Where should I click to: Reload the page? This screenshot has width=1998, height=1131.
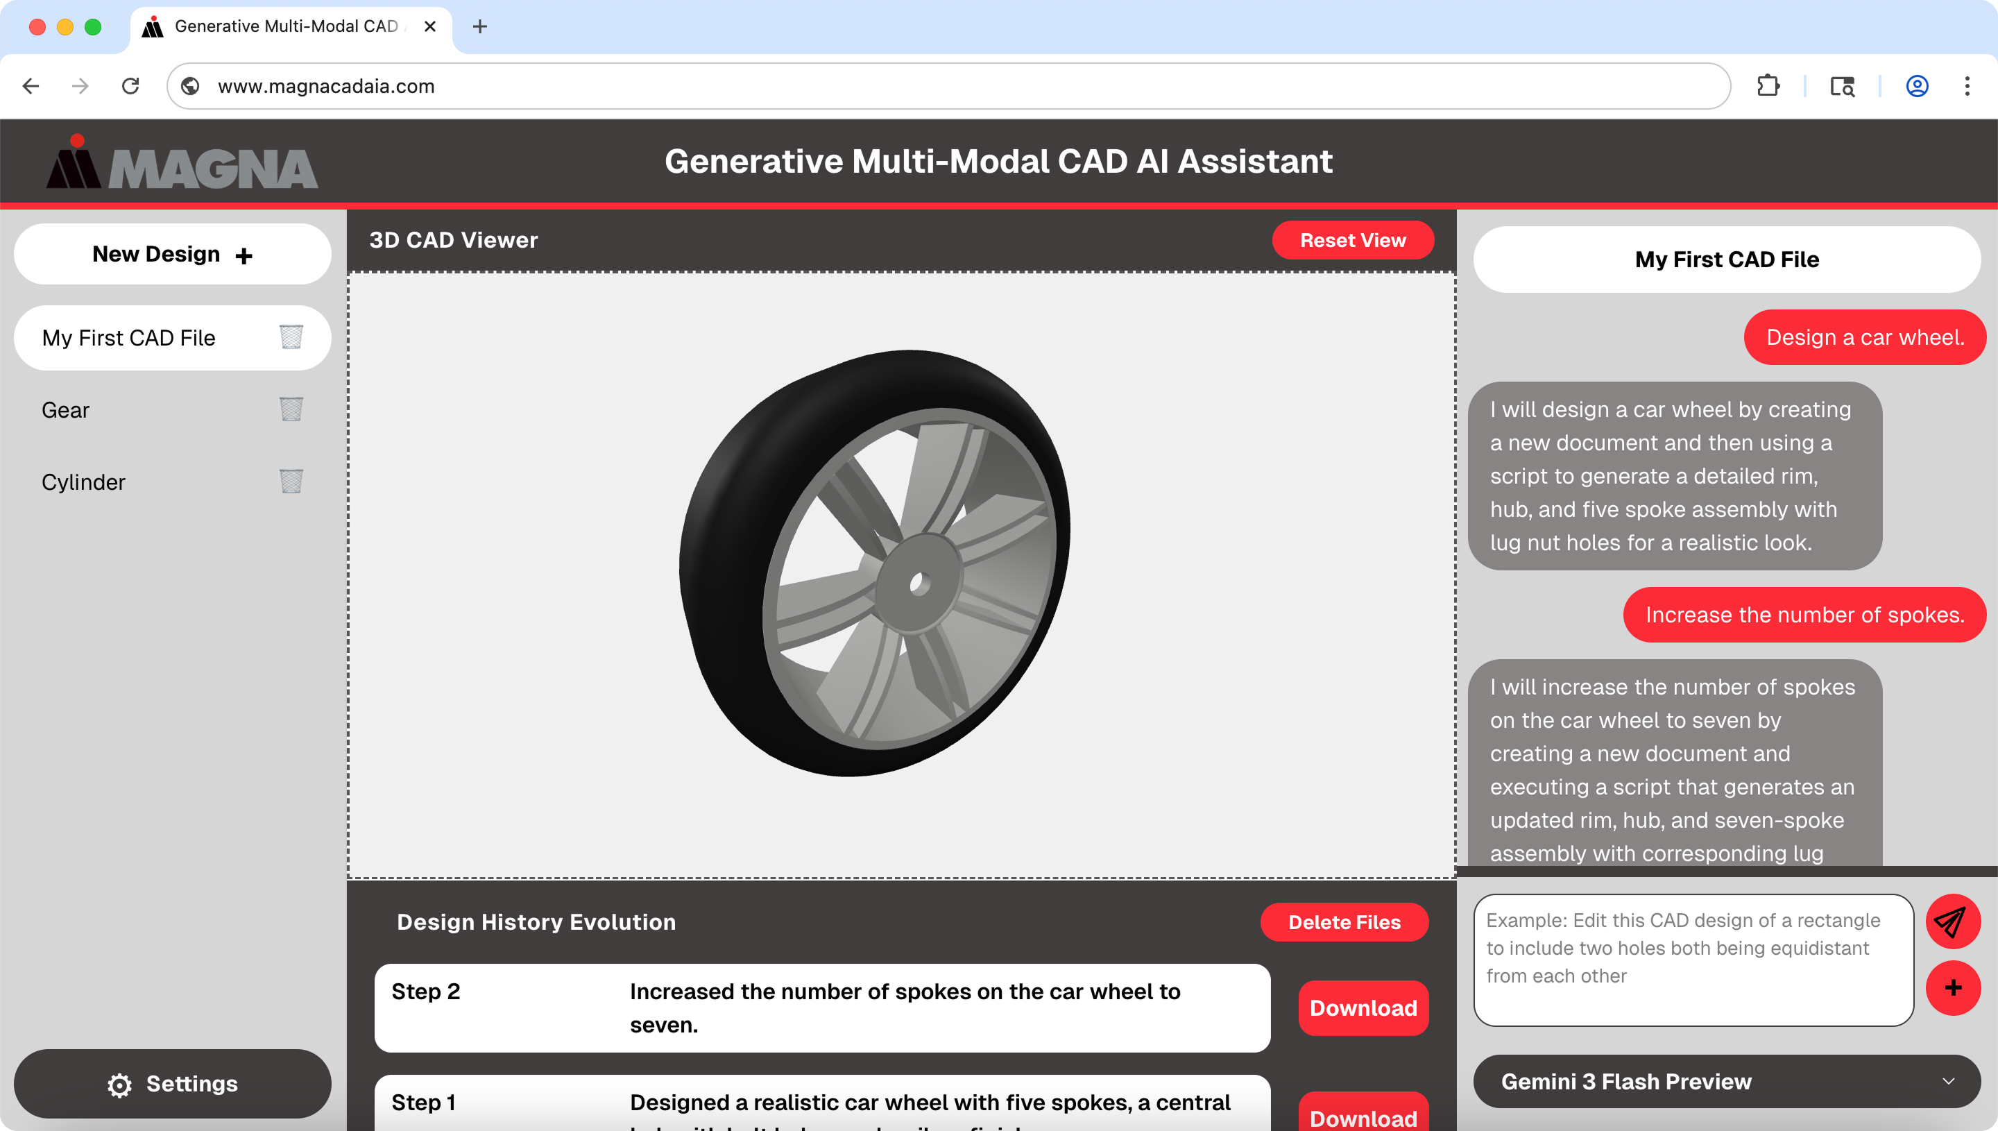tap(130, 86)
